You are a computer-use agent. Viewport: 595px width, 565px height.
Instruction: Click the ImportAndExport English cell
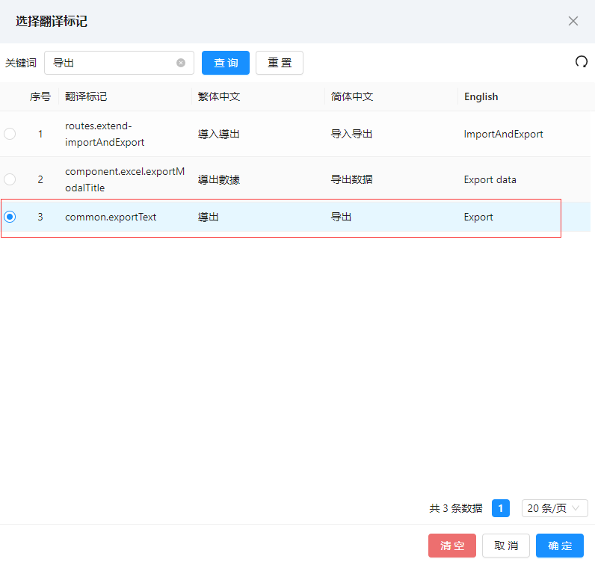click(503, 135)
